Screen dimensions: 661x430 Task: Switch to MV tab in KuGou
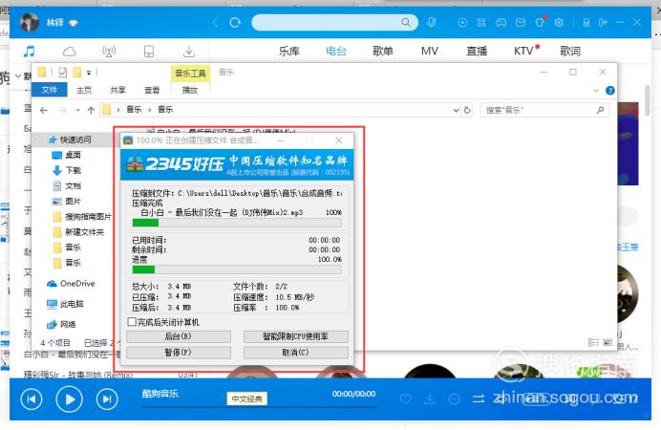click(430, 51)
